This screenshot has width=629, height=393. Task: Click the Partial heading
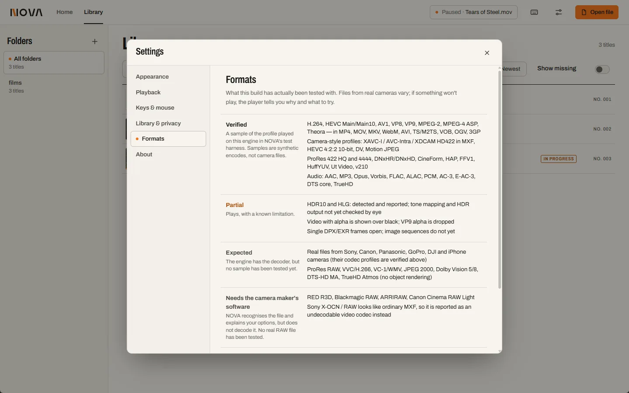[x=235, y=205]
